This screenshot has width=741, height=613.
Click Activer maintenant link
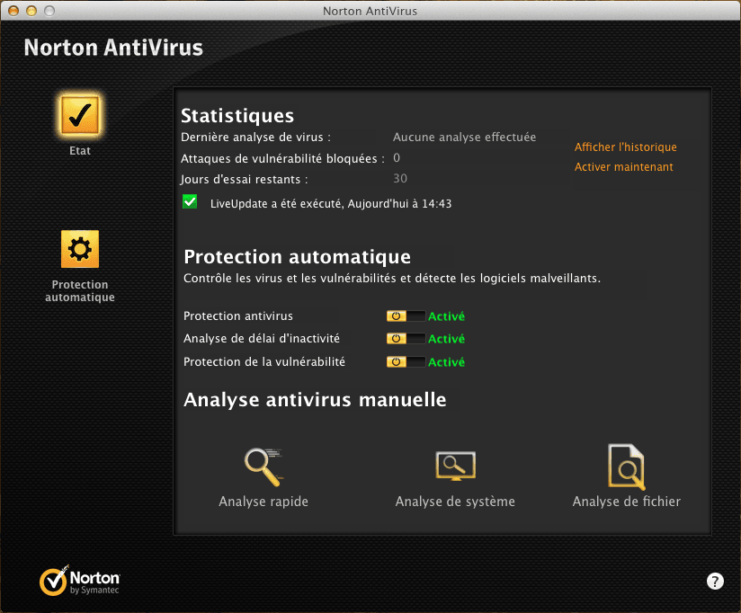pyautogui.click(x=623, y=167)
